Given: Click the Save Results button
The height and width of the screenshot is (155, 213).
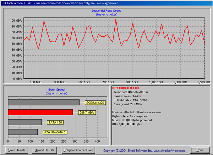Looking at the screenshot, I should pyautogui.click(x=17, y=150).
